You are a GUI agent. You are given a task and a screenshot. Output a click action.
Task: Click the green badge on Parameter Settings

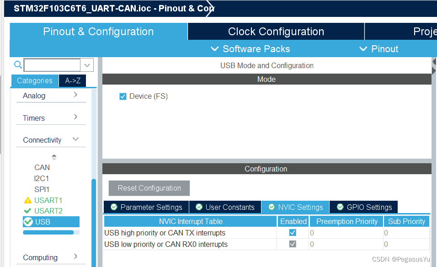point(113,207)
